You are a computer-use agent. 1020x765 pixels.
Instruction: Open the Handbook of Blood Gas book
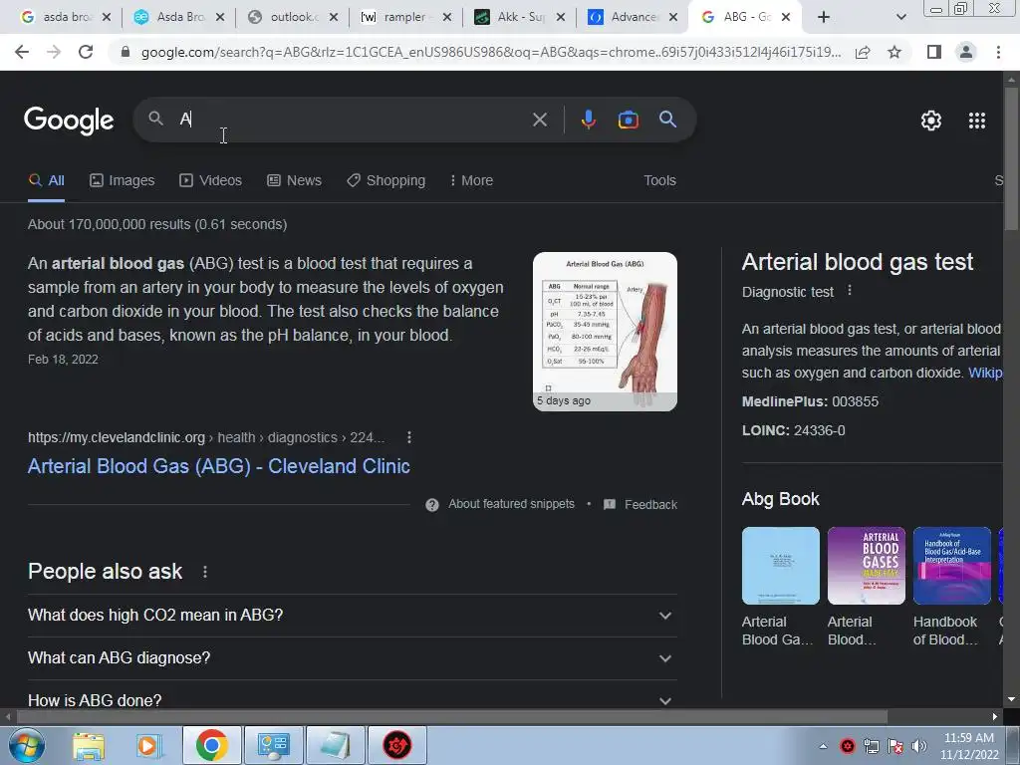[x=952, y=566]
